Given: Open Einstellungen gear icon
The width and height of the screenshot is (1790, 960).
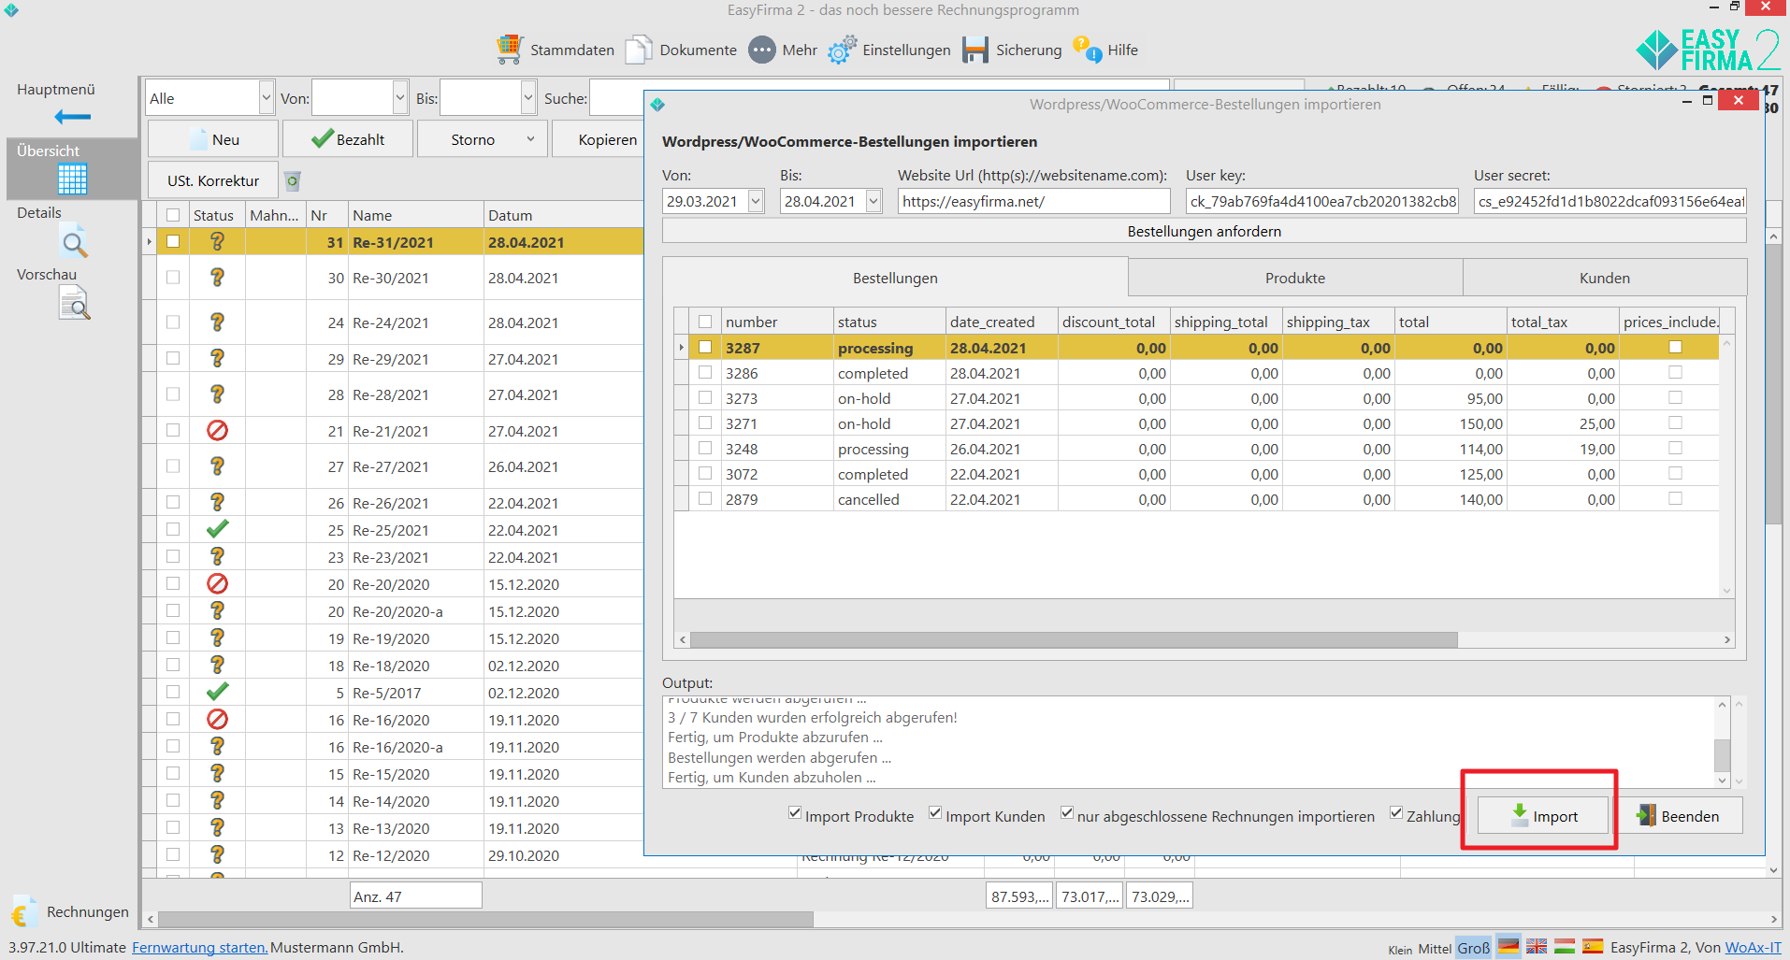Looking at the screenshot, I should (842, 50).
